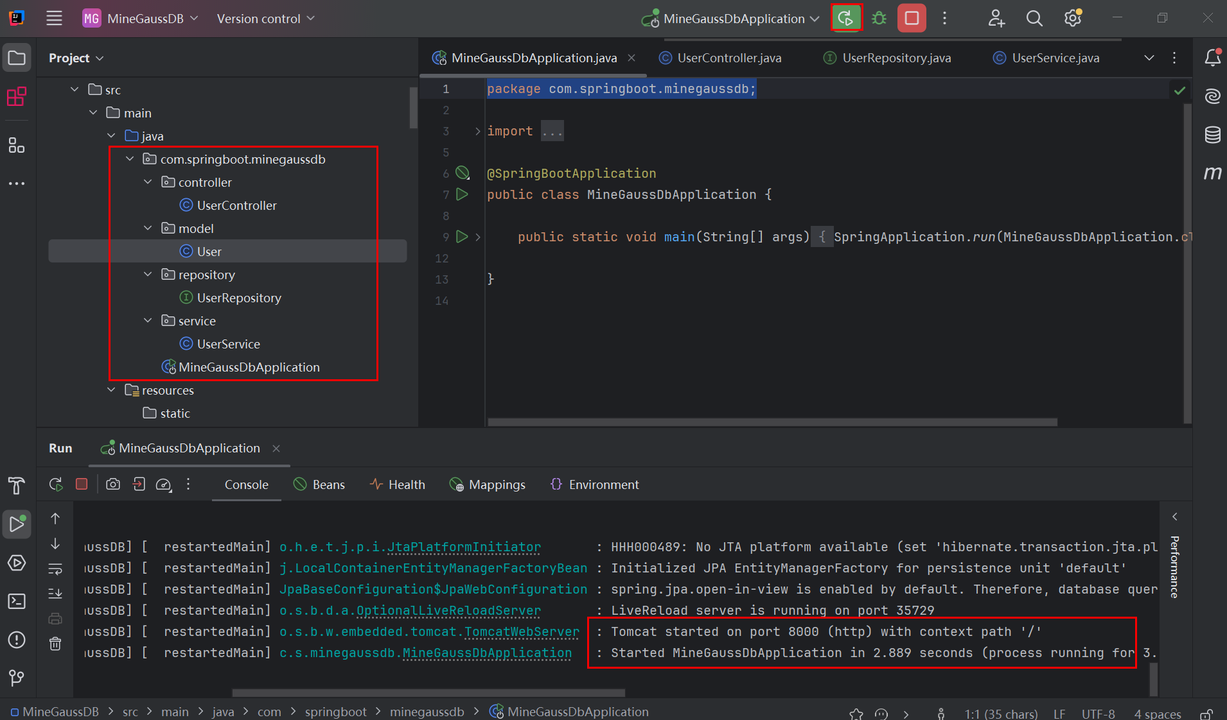Open the Version control dropdown
The image size is (1227, 720).
tap(265, 19)
